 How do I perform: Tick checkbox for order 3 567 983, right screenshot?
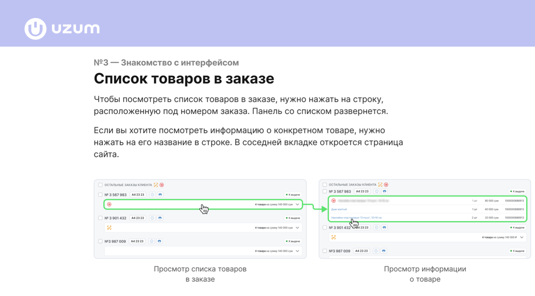pos(325,192)
